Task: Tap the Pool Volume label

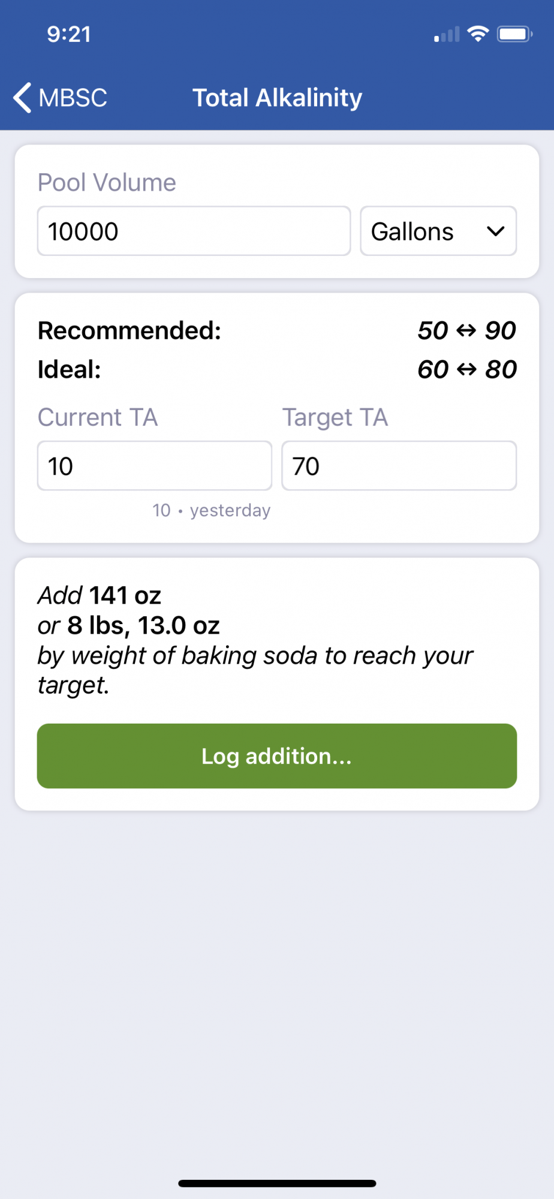Action: pos(107,182)
